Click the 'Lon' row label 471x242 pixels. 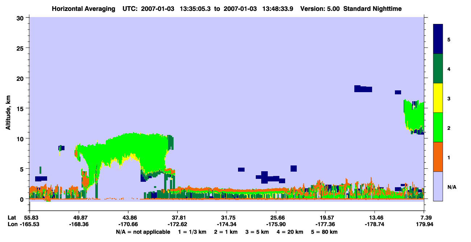(12, 224)
